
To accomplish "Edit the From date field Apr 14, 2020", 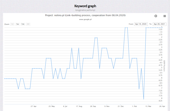I will pos(141,24).
